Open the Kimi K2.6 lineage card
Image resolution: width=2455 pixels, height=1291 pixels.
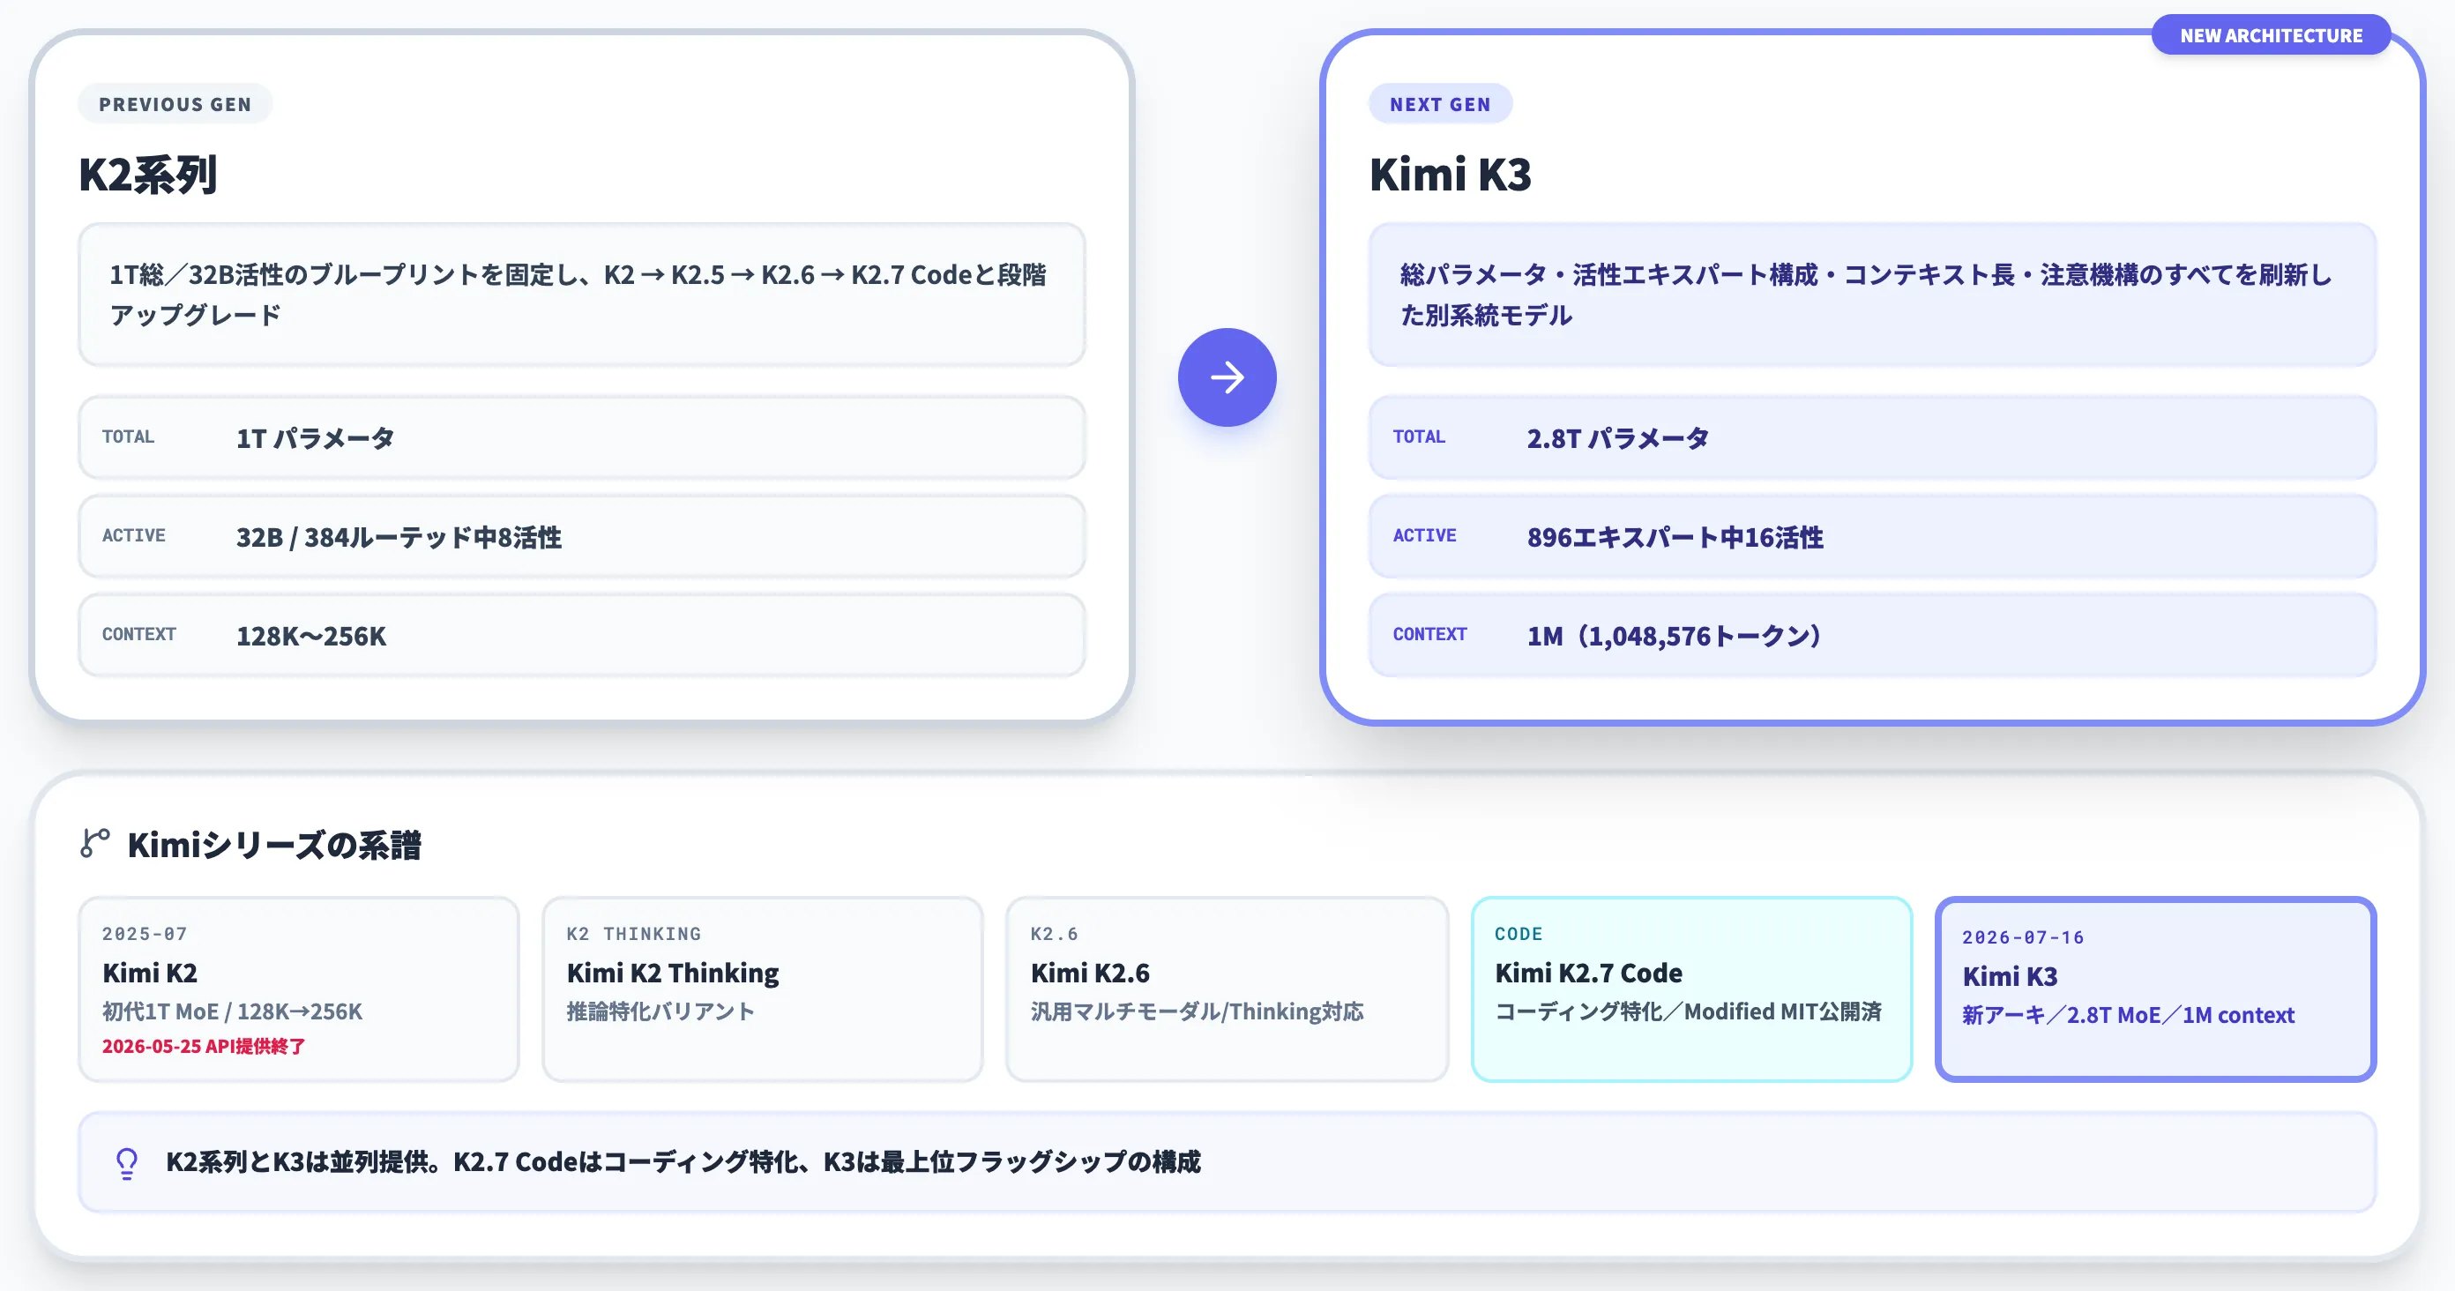tap(1227, 989)
